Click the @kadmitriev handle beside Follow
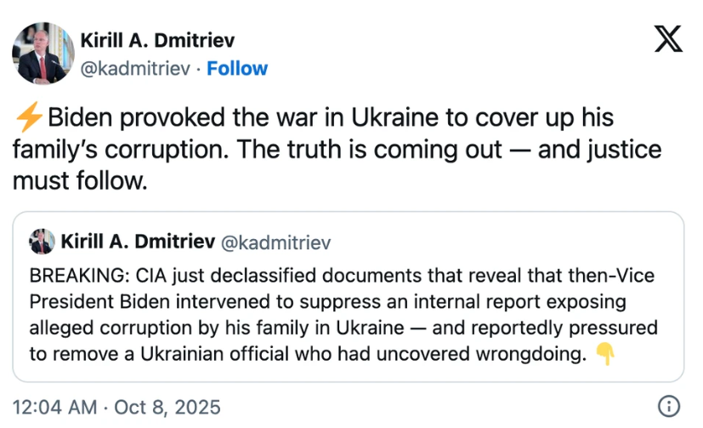Image resolution: width=703 pixels, height=428 pixels. coord(133,68)
